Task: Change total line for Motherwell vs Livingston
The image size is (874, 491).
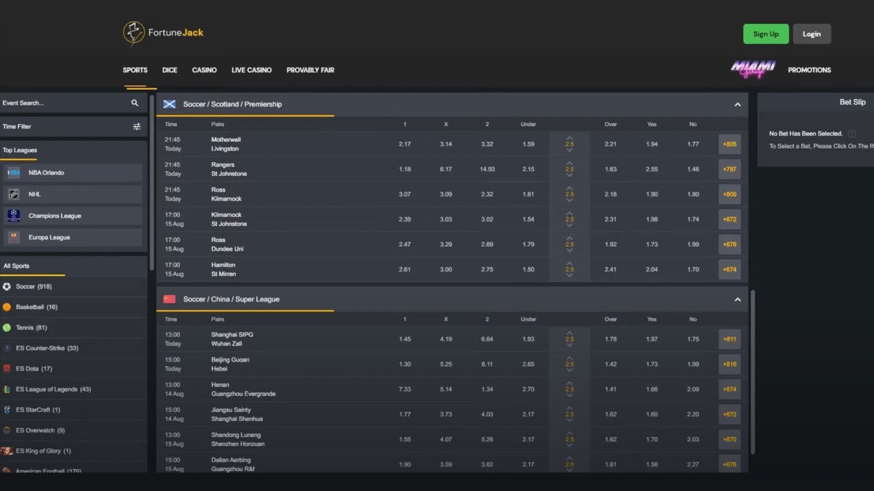Action: [x=569, y=145]
